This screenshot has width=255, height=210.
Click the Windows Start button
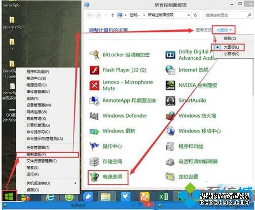tap(9, 196)
